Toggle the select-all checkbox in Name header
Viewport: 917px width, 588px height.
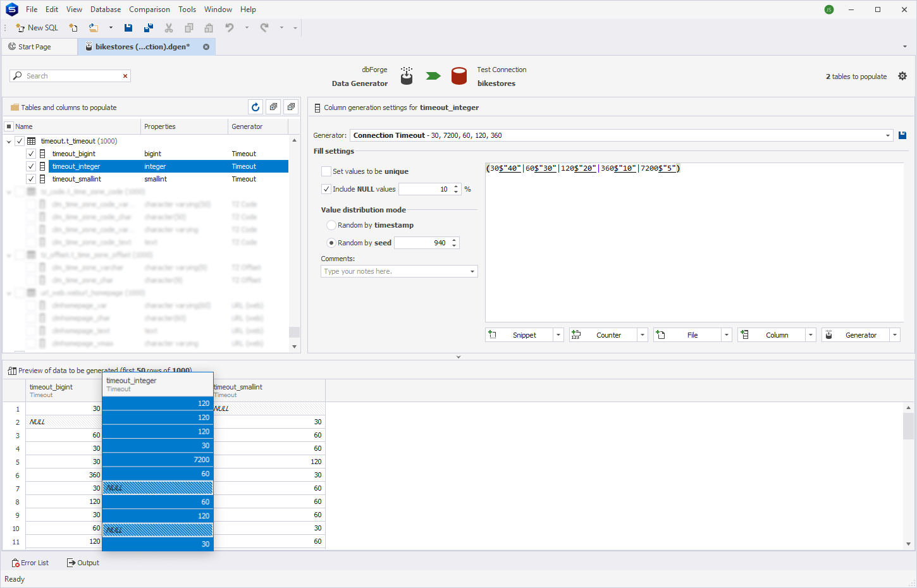pyautogui.click(x=9, y=126)
